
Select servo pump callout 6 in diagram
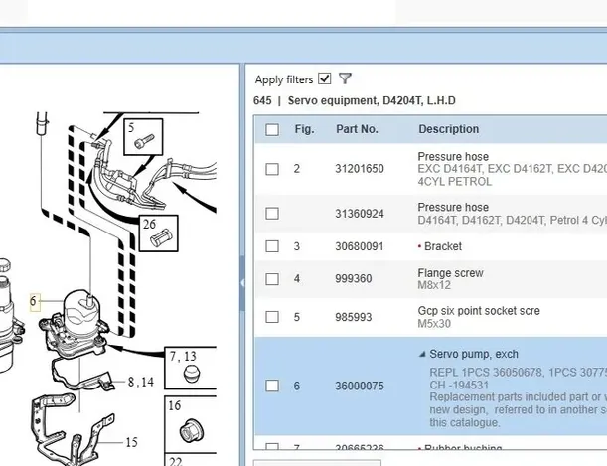pos(34,301)
